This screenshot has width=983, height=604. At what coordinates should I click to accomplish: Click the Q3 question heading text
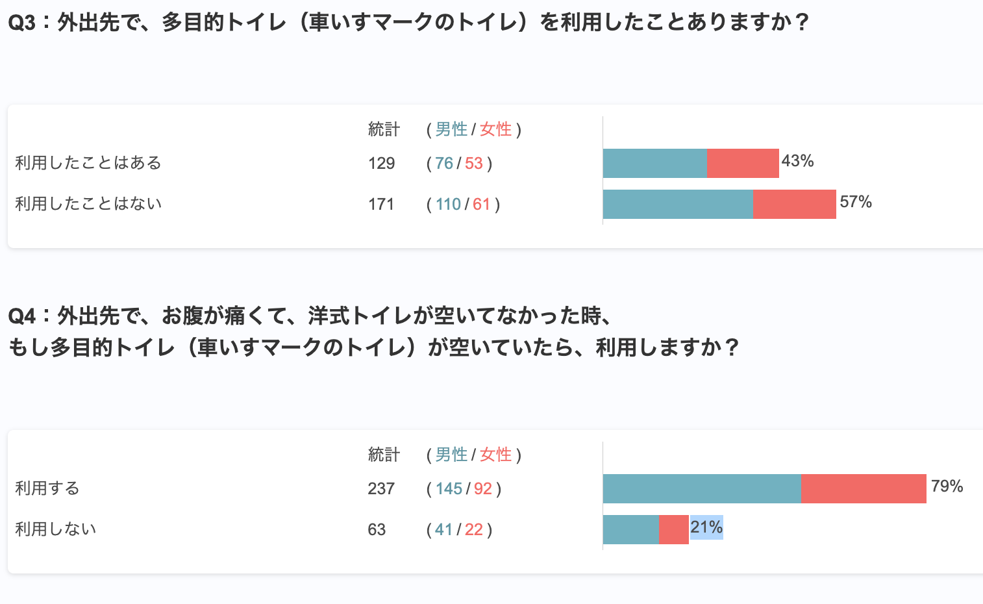point(409,23)
